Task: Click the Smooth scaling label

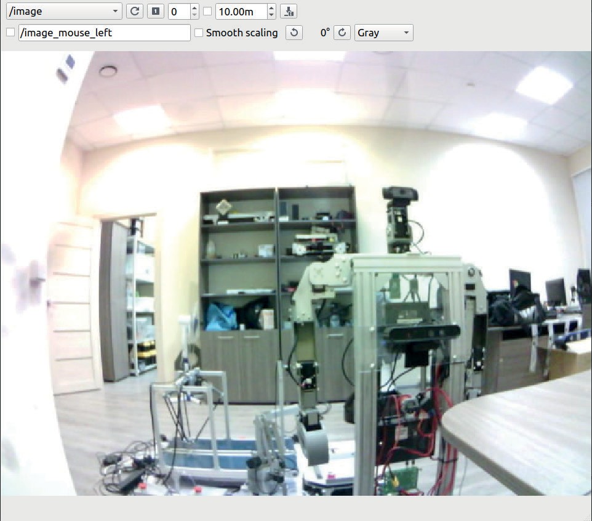Action: pyautogui.click(x=242, y=33)
